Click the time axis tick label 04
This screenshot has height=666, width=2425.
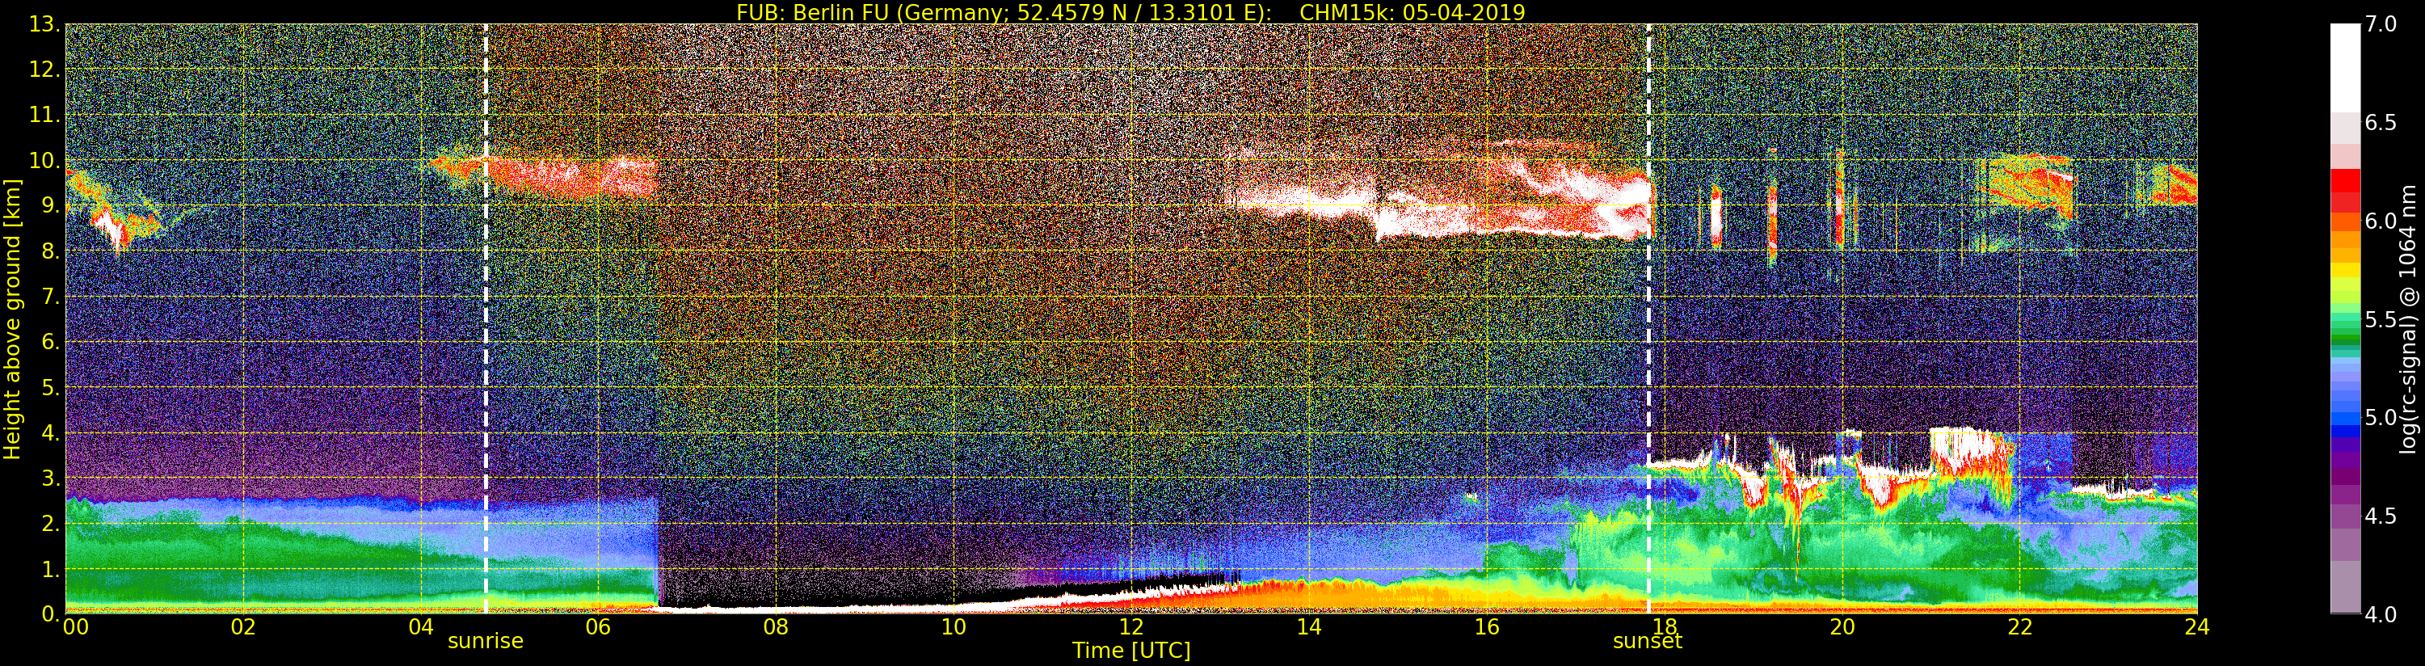point(421,627)
